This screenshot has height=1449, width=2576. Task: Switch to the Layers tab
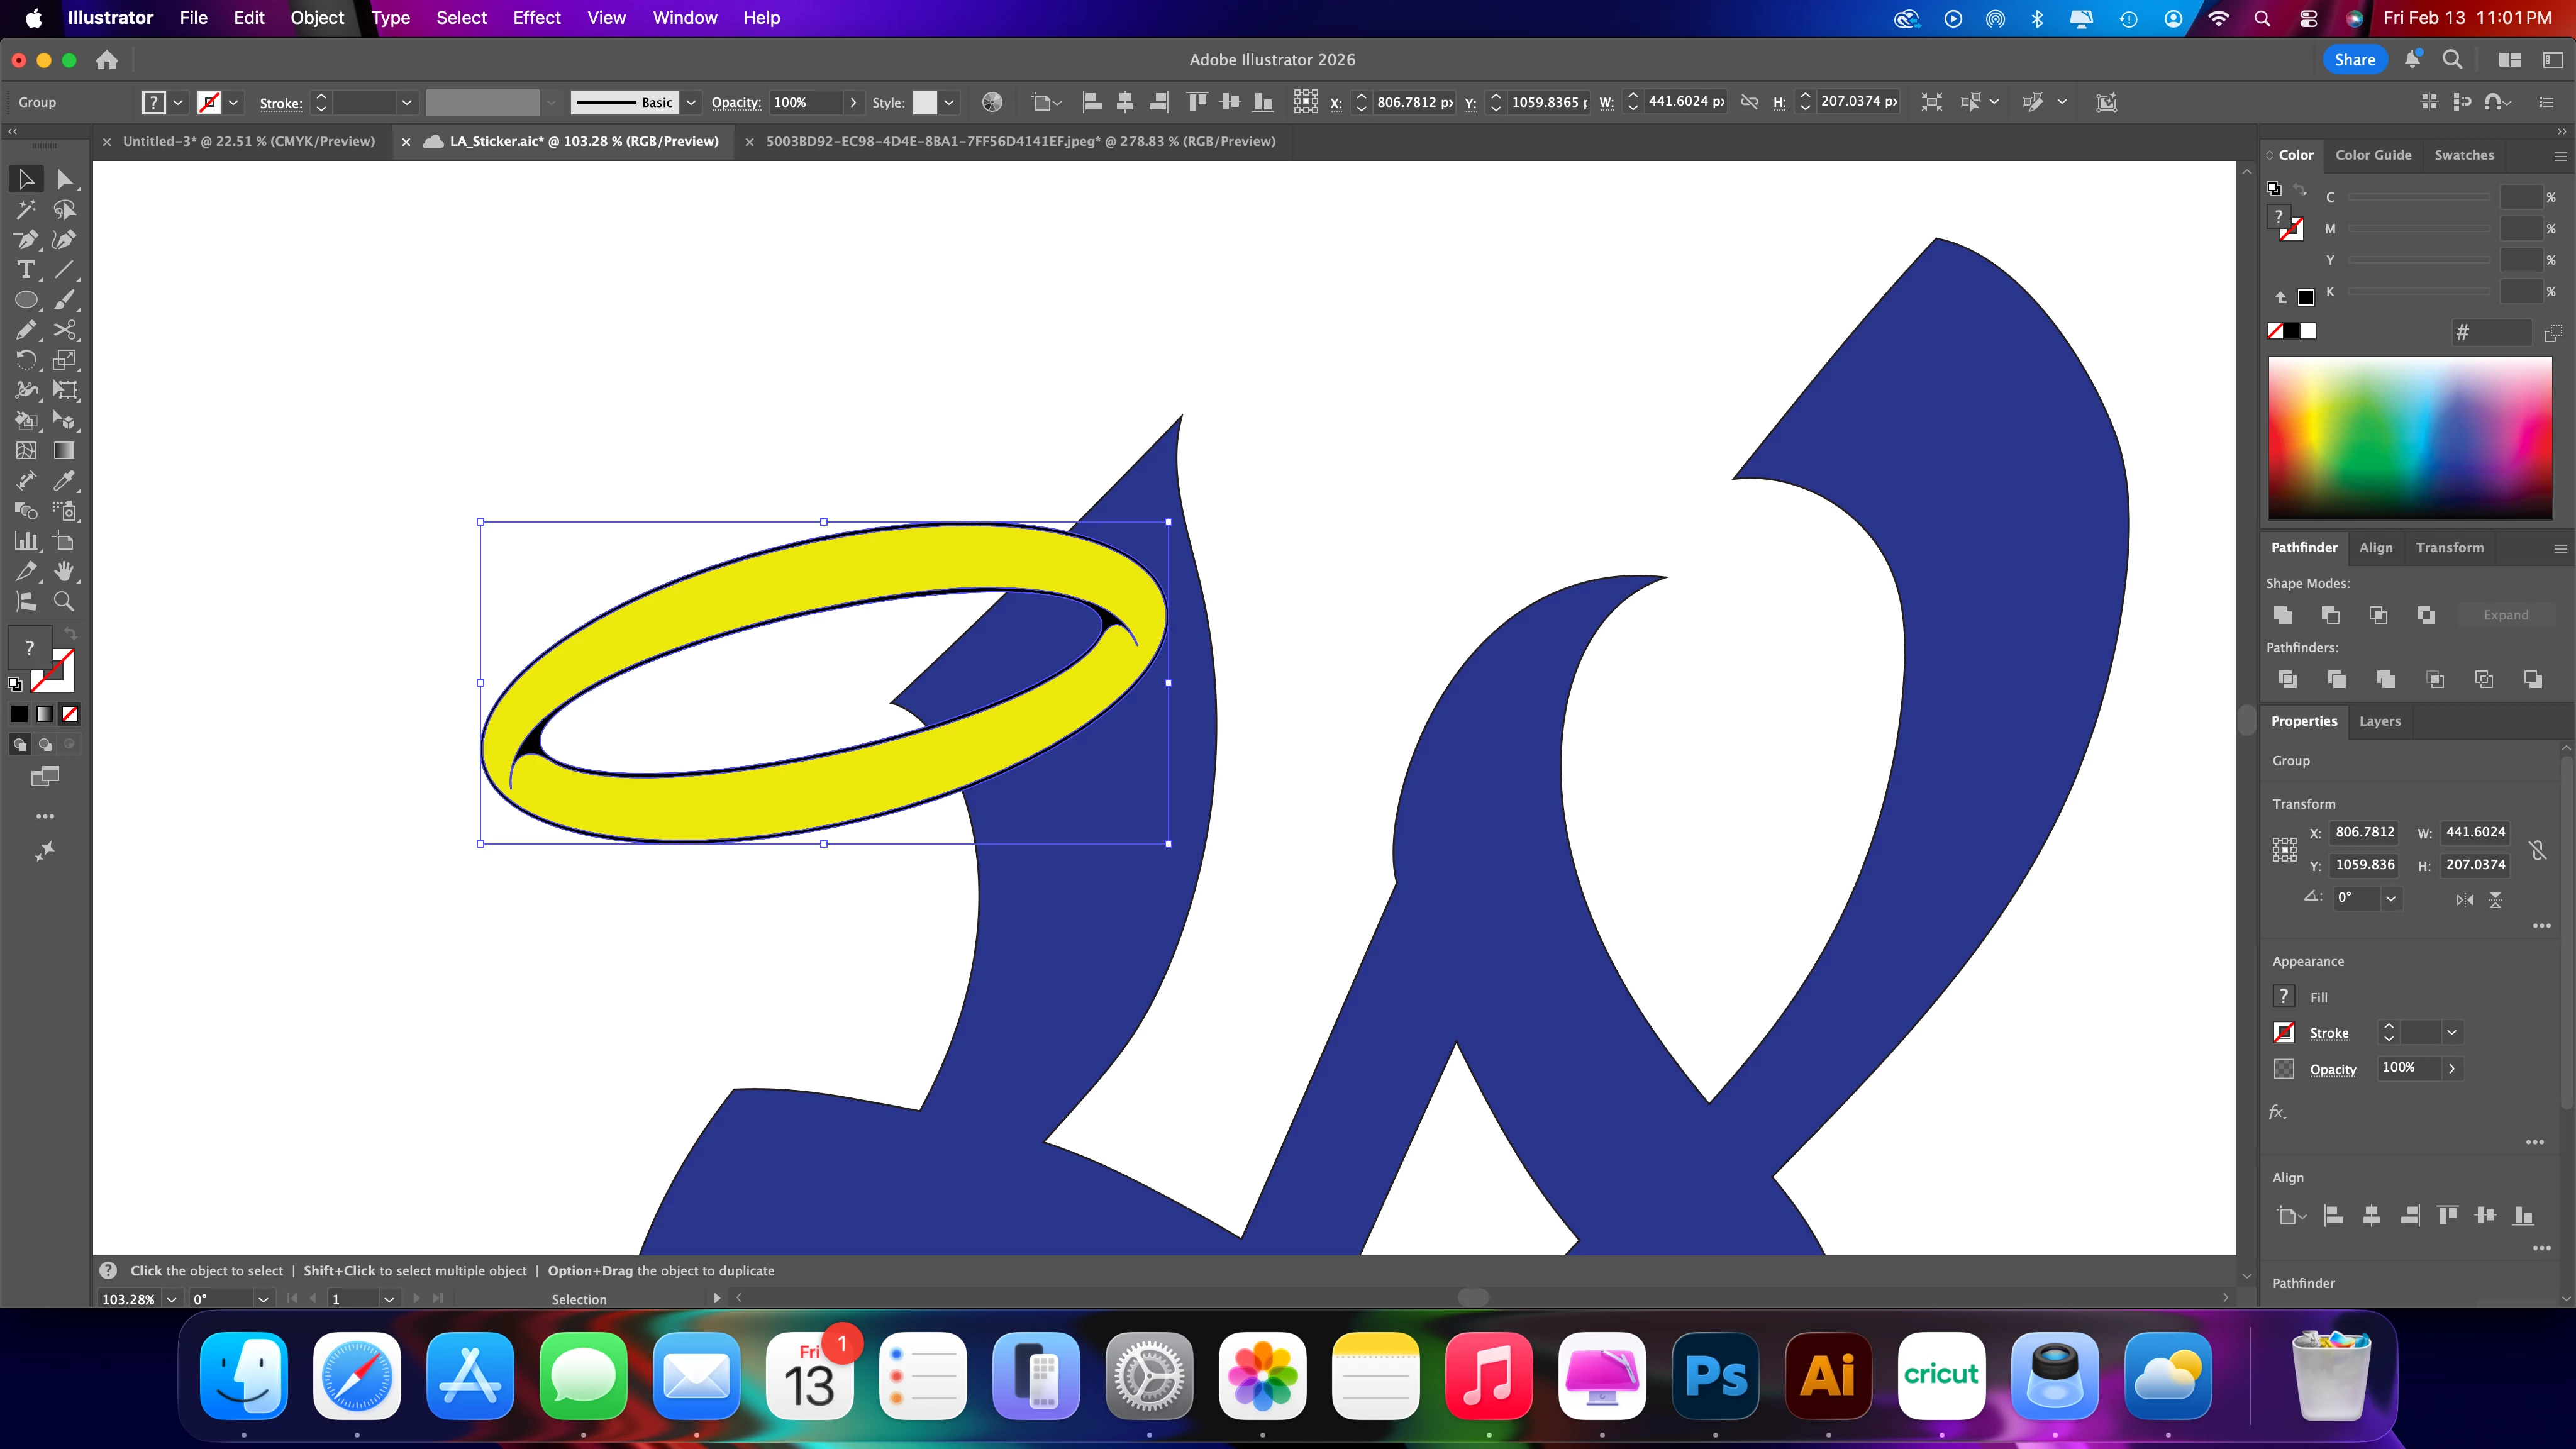2379,721
